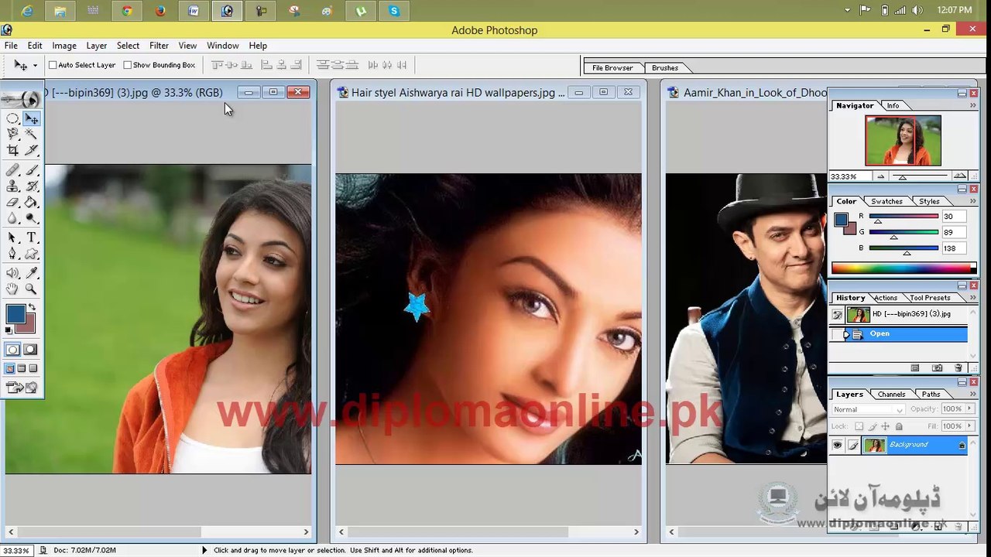Choose the Clone Stamp tool
991x557 pixels.
click(x=13, y=186)
